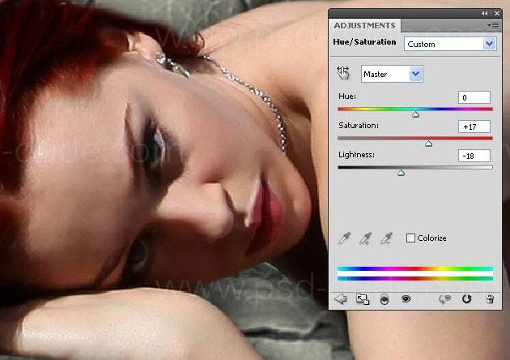
Task: Delete this adjustment layer with trash icon
Action: tap(490, 299)
